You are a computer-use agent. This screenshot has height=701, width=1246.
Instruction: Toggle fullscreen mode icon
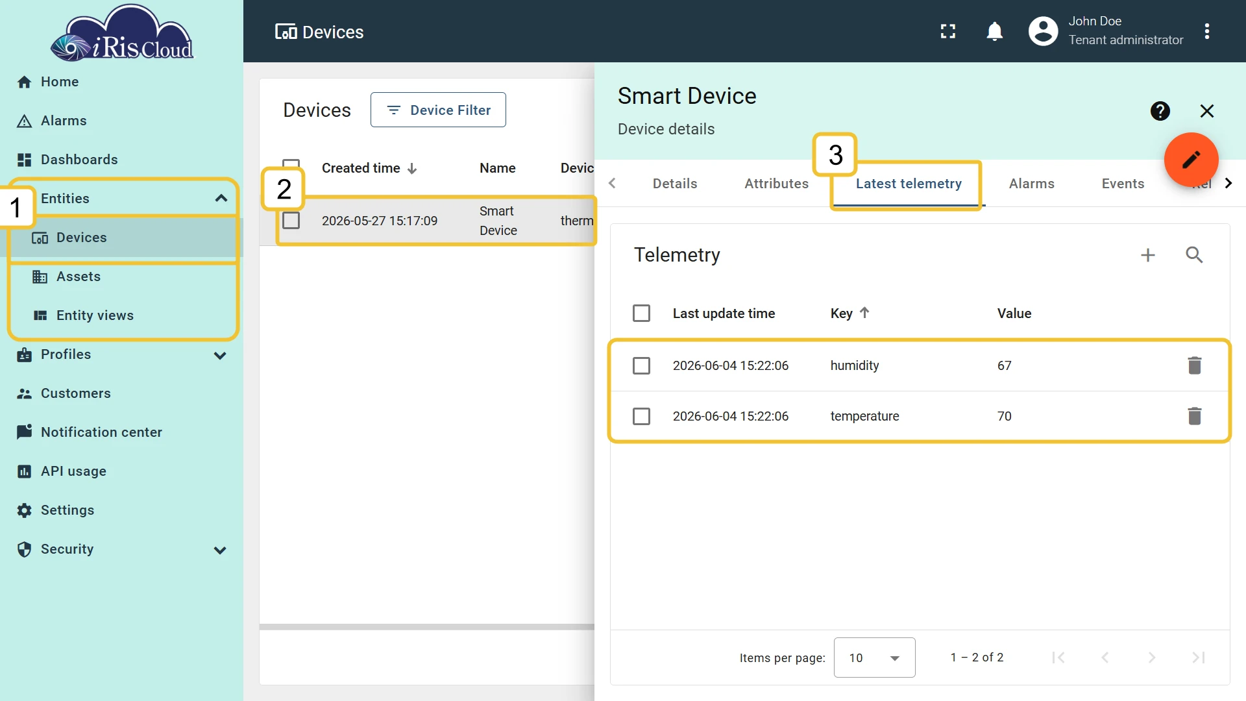(948, 31)
